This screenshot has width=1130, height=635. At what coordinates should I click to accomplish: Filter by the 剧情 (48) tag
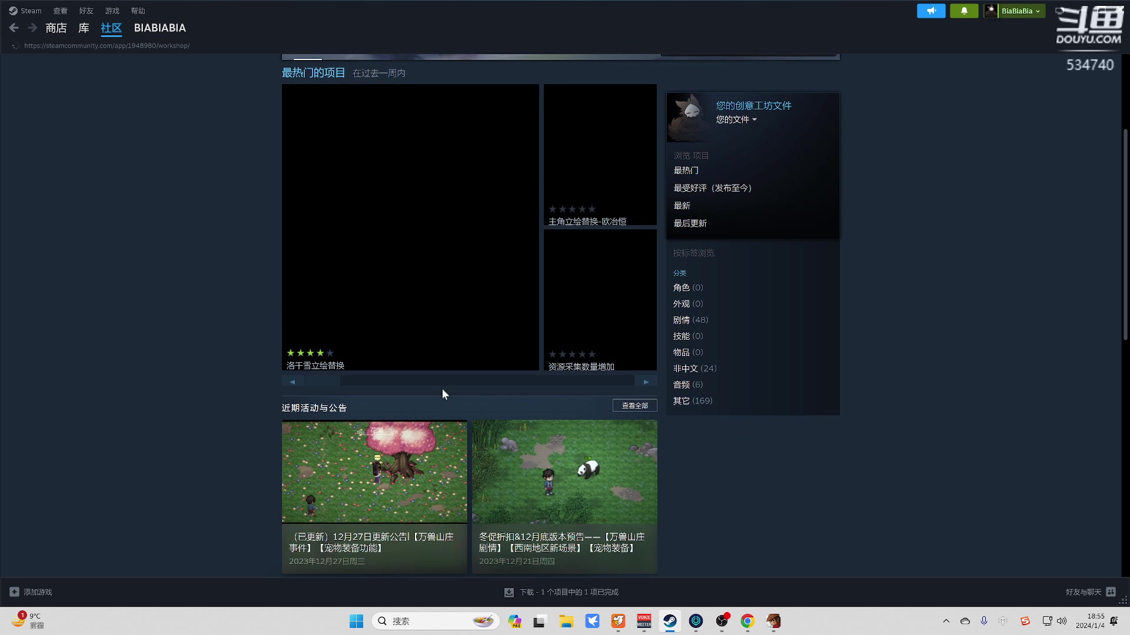[691, 320]
